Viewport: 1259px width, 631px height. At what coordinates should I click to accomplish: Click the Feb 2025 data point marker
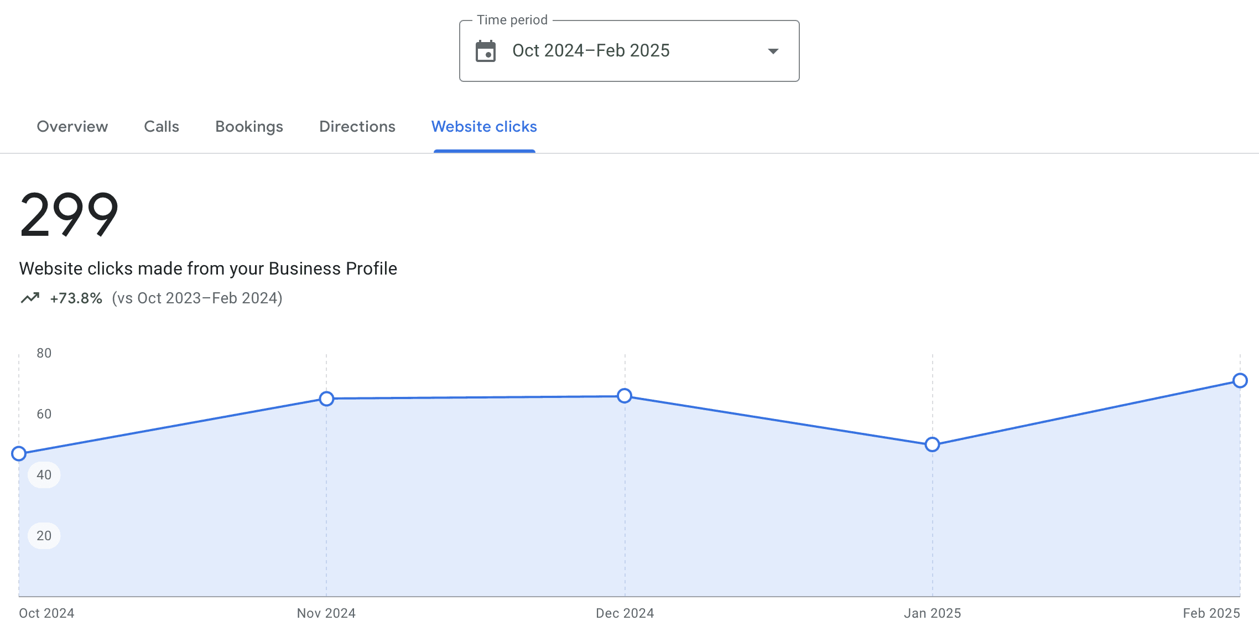1240,381
